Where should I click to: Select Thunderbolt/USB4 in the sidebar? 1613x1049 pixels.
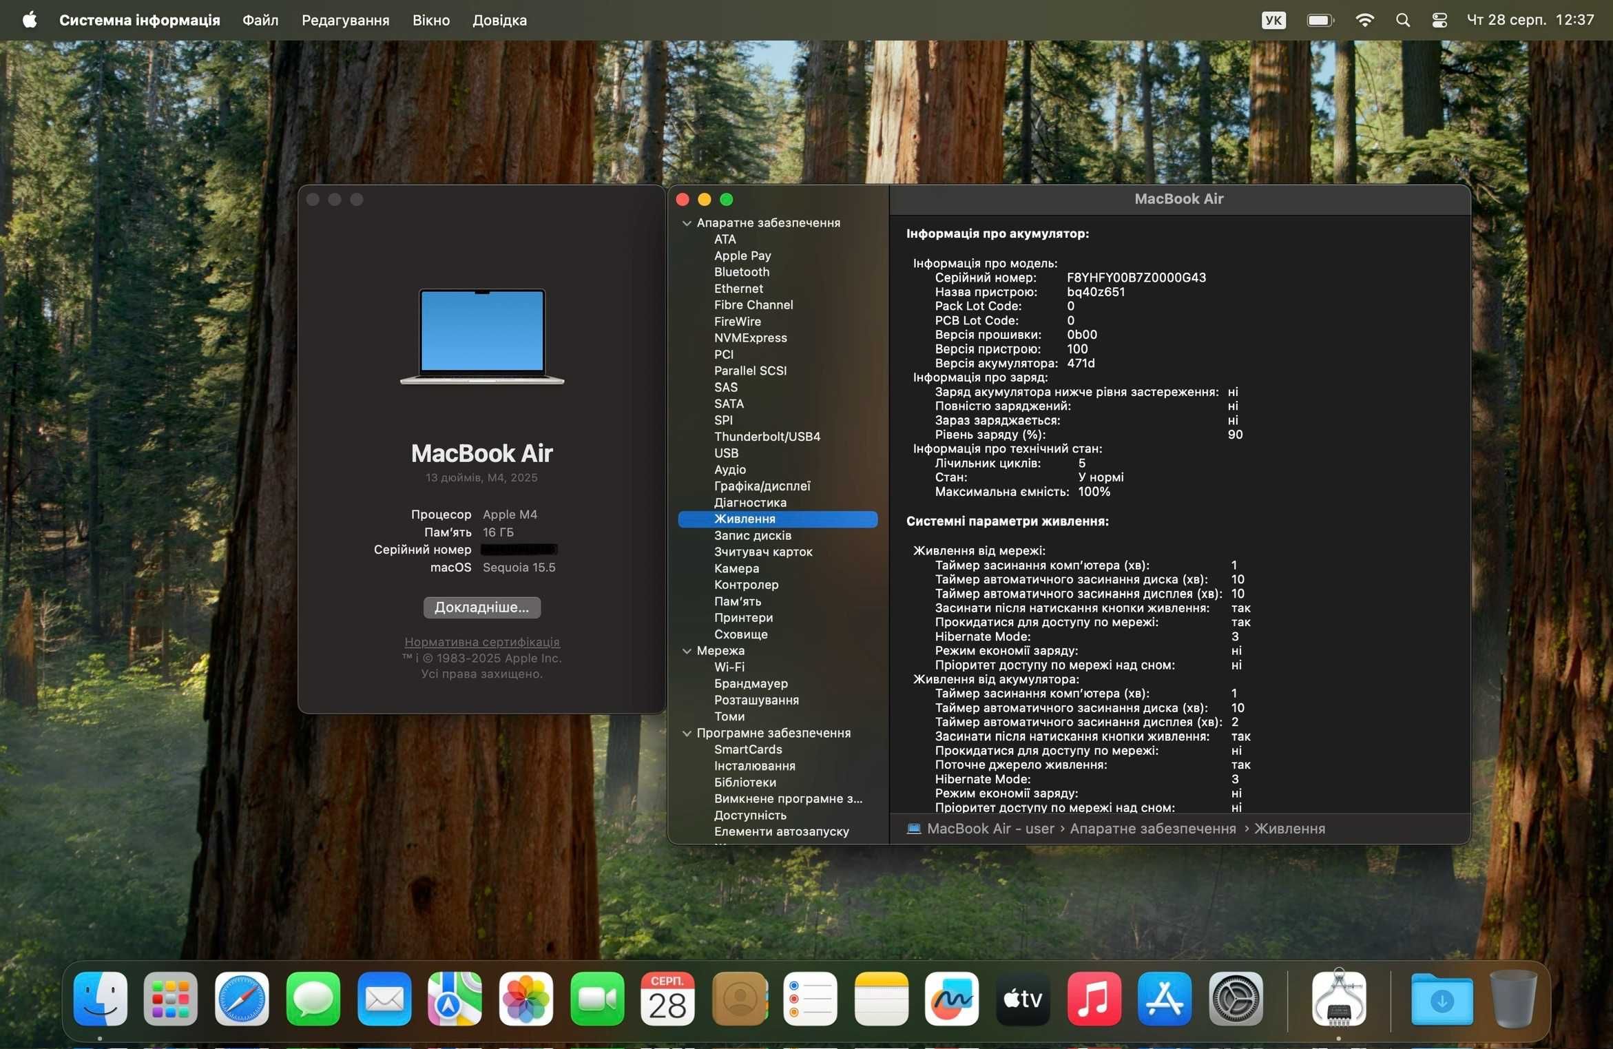767,437
